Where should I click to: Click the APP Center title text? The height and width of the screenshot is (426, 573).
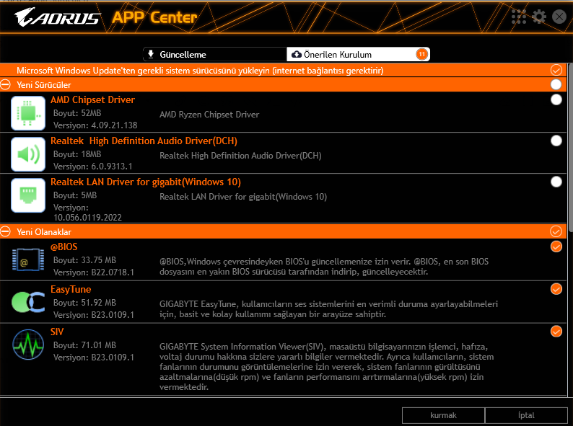coord(154,17)
